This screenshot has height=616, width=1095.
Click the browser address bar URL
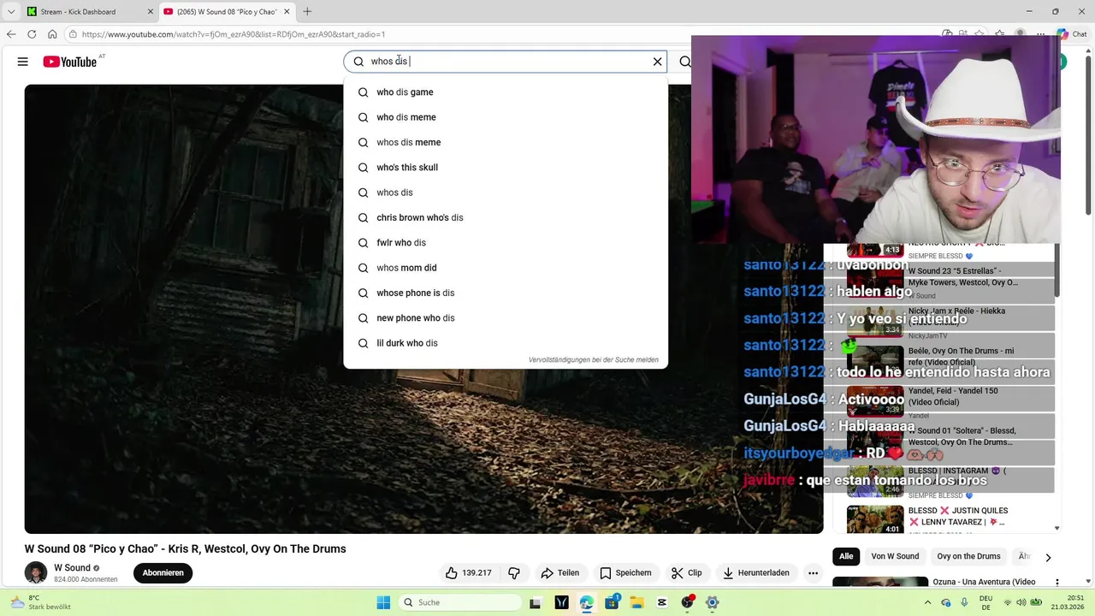pyautogui.click(x=234, y=34)
